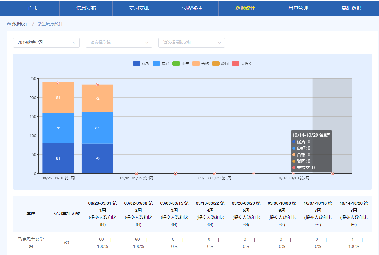Click the home icon in breadcrumb
This screenshot has height=255, width=379.
(x=9, y=24)
